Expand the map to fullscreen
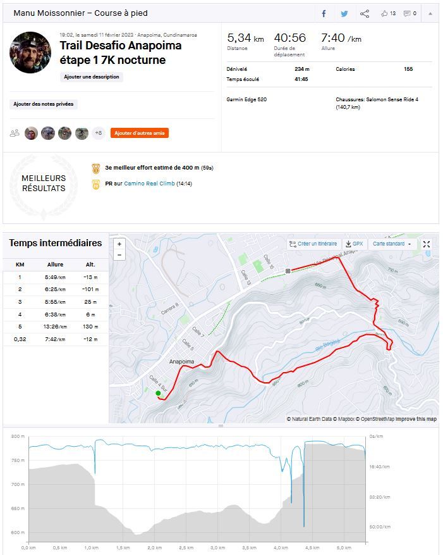The height and width of the screenshot is (555, 443). tap(427, 244)
